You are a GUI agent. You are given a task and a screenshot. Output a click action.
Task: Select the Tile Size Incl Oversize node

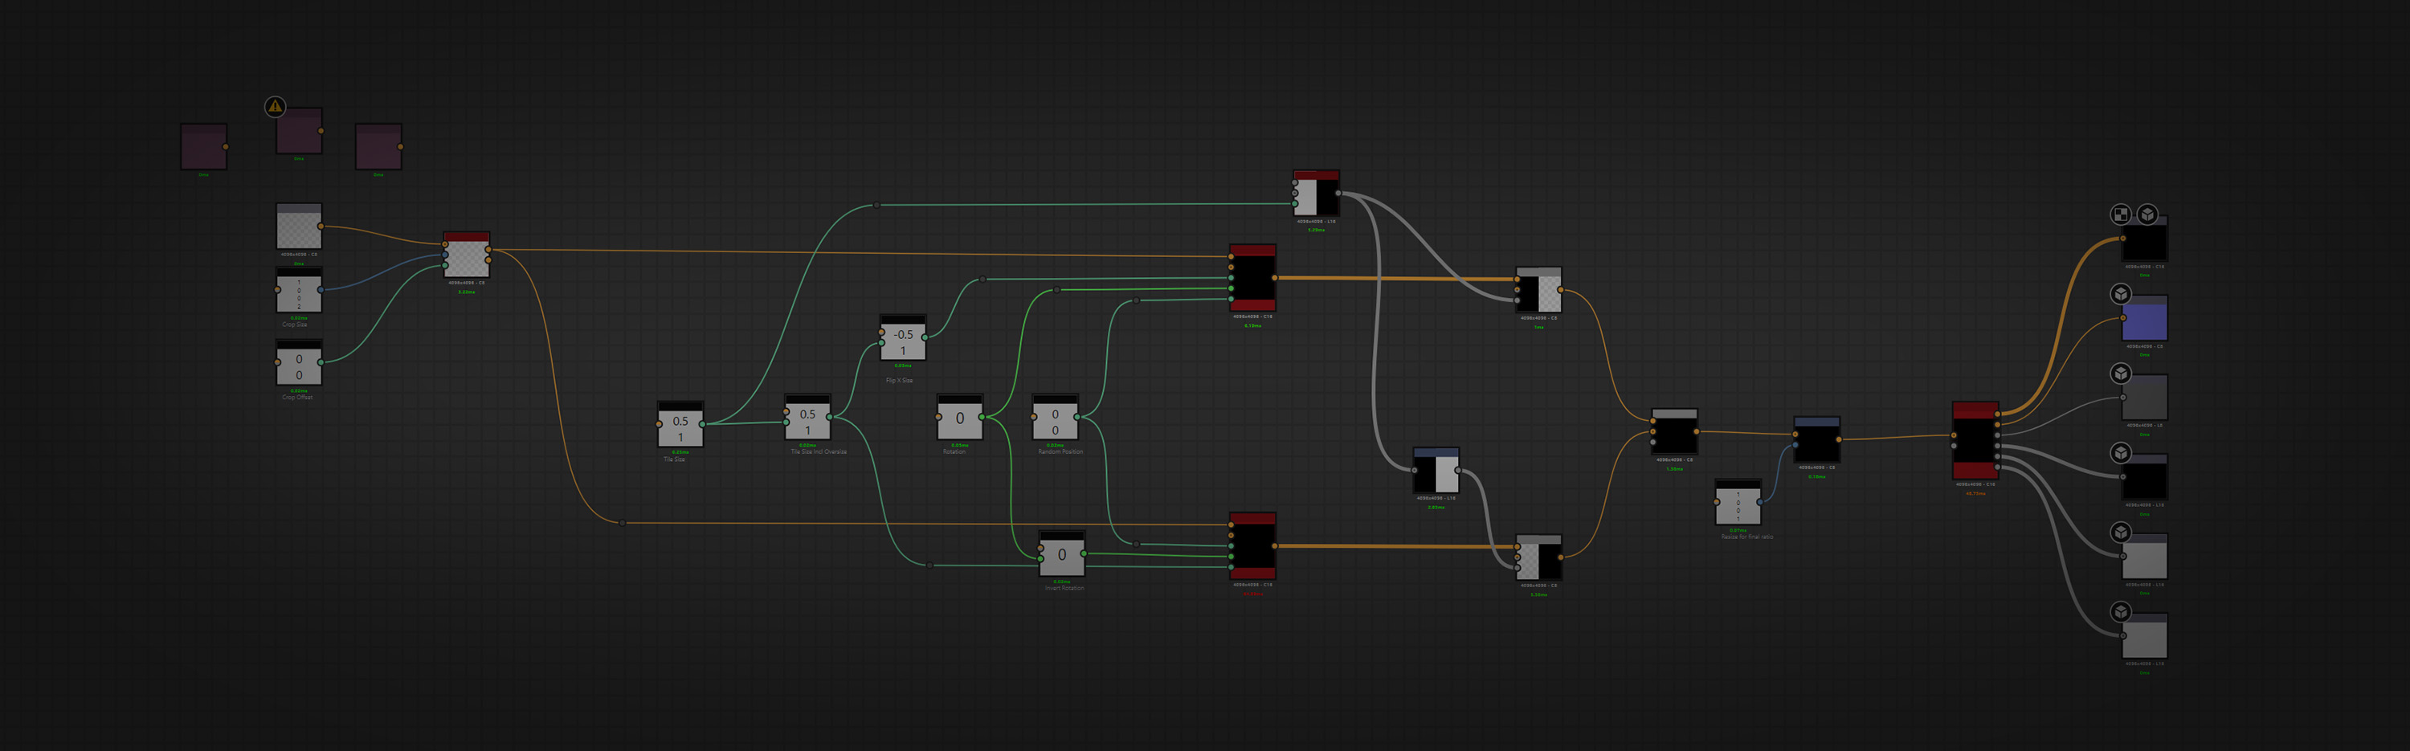807,417
